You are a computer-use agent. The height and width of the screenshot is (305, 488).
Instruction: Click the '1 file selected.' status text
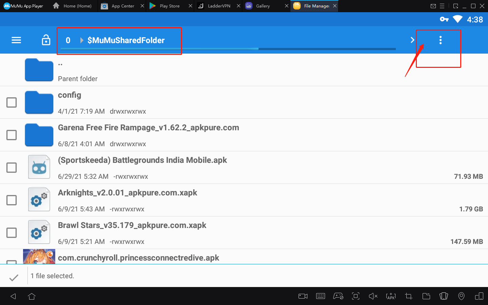pyautogui.click(x=52, y=276)
